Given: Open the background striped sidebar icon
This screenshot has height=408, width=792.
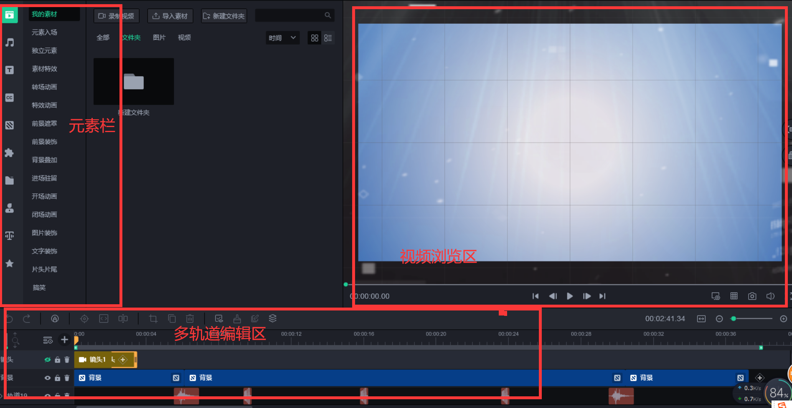Looking at the screenshot, I should pyautogui.click(x=10, y=125).
